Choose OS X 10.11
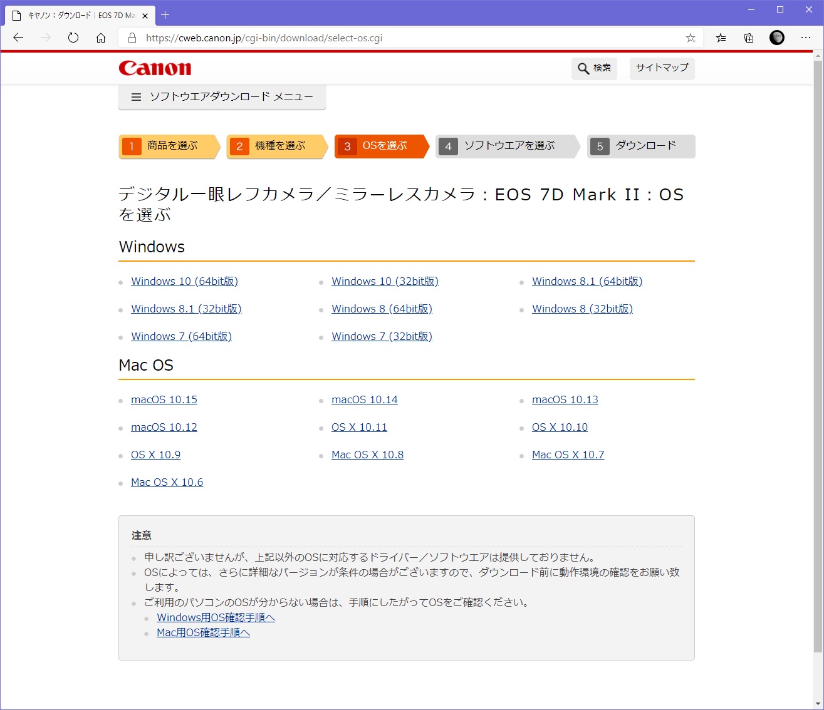The width and height of the screenshot is (824, 710). (x=359, y=427)
